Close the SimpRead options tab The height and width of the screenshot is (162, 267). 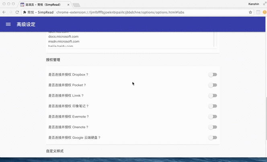(x=68, y=5)
